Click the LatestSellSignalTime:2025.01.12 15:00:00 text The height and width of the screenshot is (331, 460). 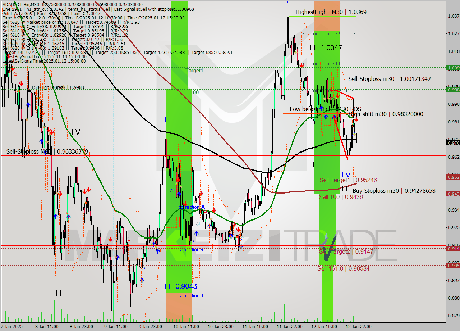coord(44,61)
